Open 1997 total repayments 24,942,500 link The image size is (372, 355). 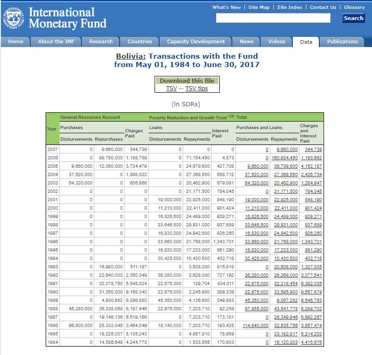coord(286,233)
